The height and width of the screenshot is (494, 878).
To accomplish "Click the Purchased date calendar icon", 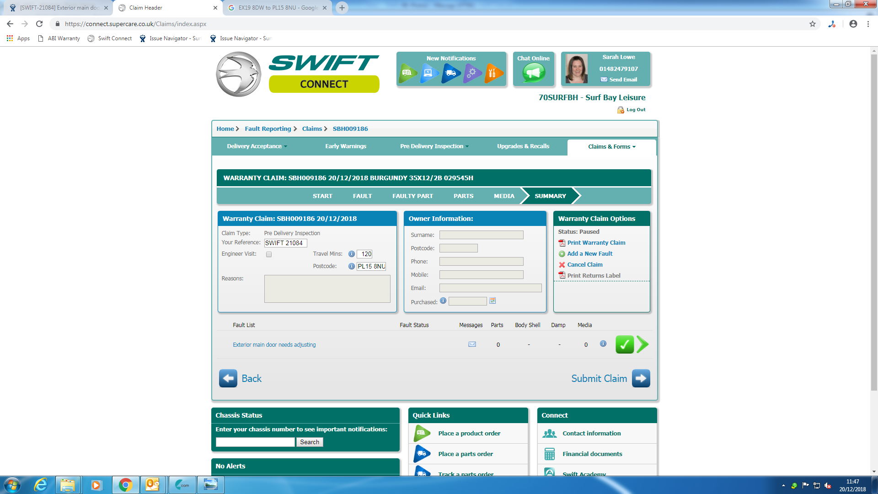I will pyautogui.click(x=493, y=301).
